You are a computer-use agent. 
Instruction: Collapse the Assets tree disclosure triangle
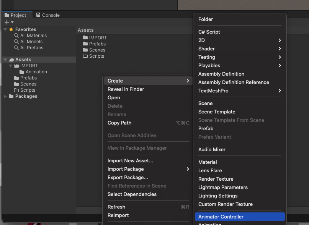coord(5,60)
